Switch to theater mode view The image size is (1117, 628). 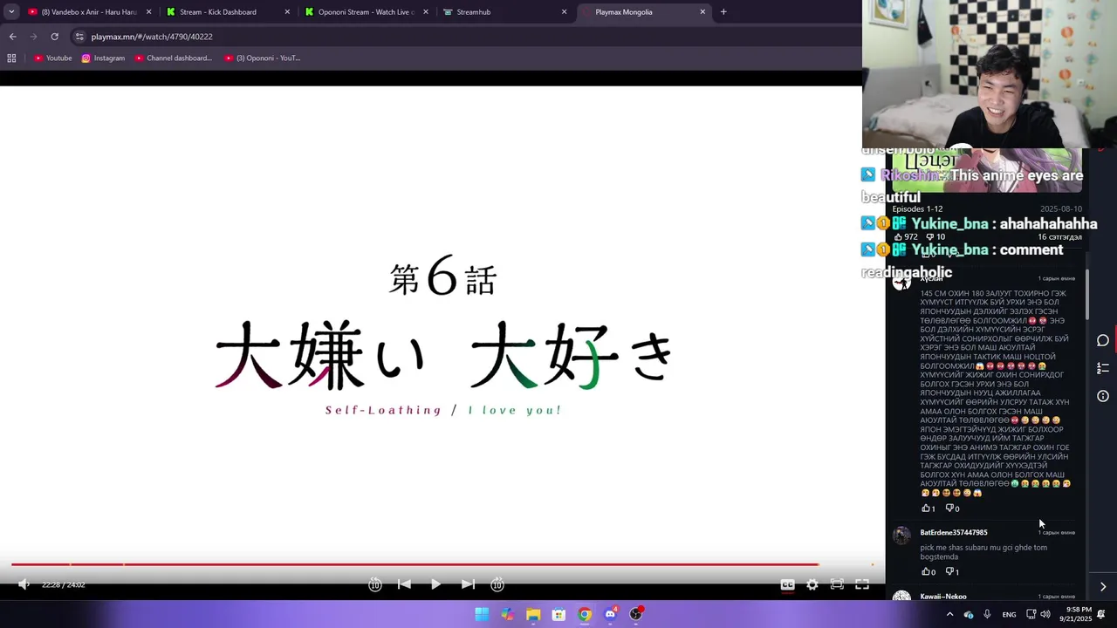point(837,584)
